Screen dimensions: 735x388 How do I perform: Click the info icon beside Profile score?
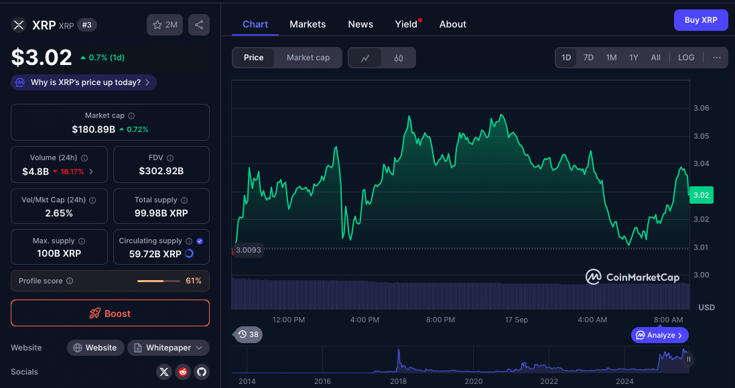[70, 281]
